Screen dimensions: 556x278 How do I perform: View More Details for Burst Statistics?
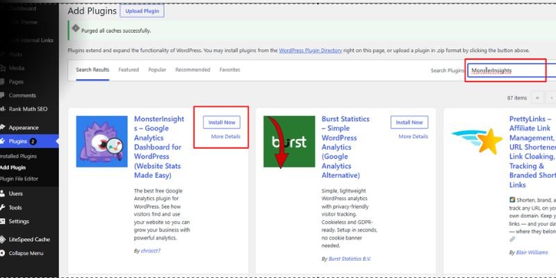[x=414, y=136]
